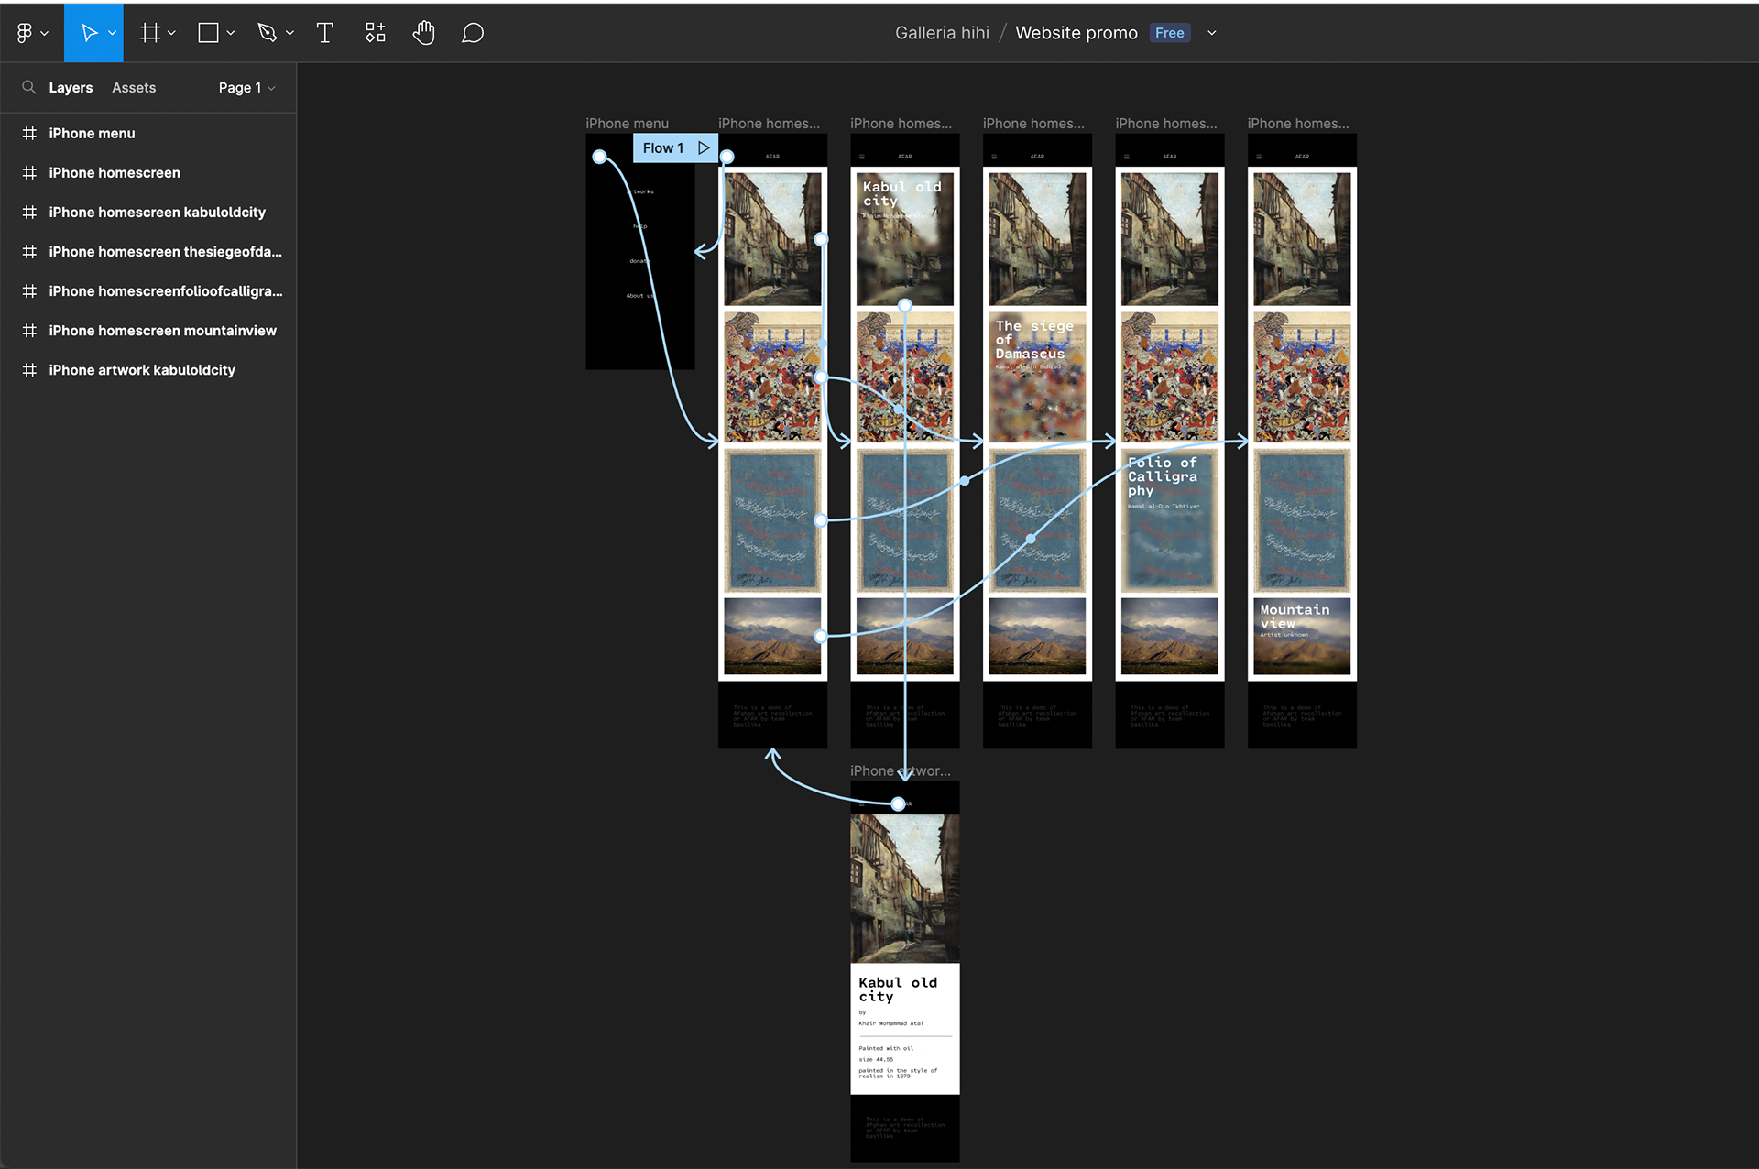The height and width of the screenshot is (1169, 1759).
Task: Select the Pen tool
Action: (268, 33)
